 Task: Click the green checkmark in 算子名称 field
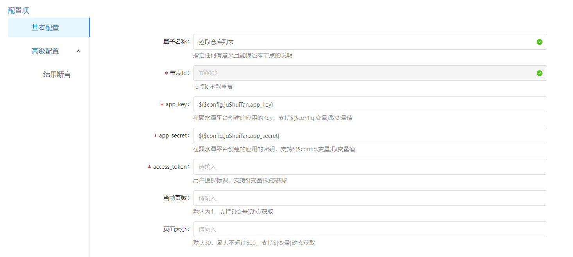539,42
